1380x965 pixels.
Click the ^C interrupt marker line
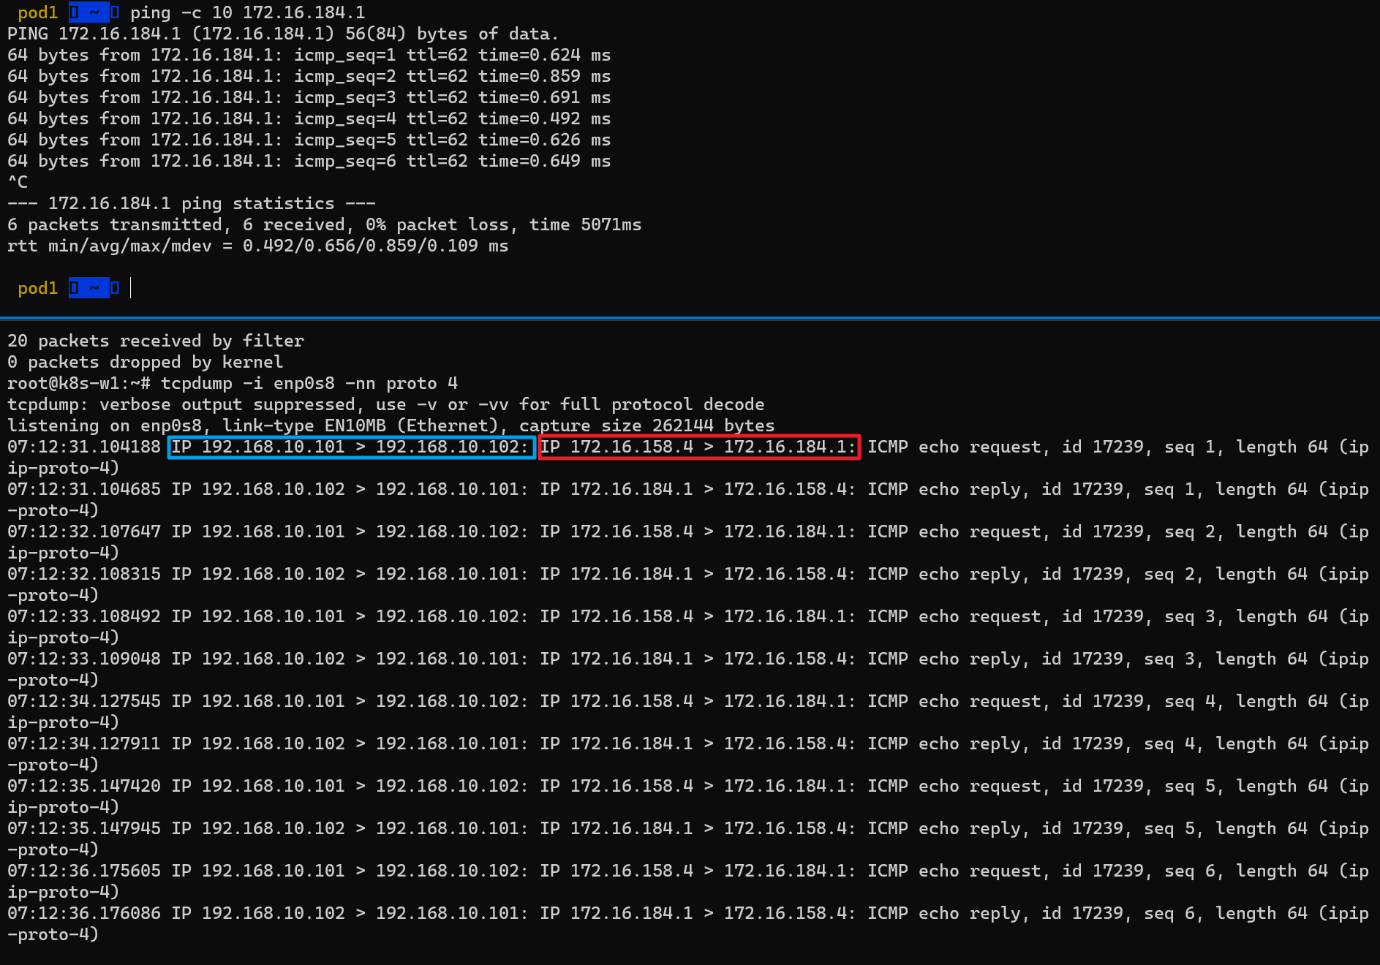click(x=18, y=181)
